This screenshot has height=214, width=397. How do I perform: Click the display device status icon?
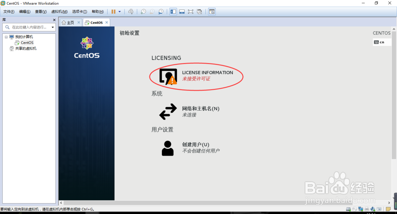pos(379,209)
